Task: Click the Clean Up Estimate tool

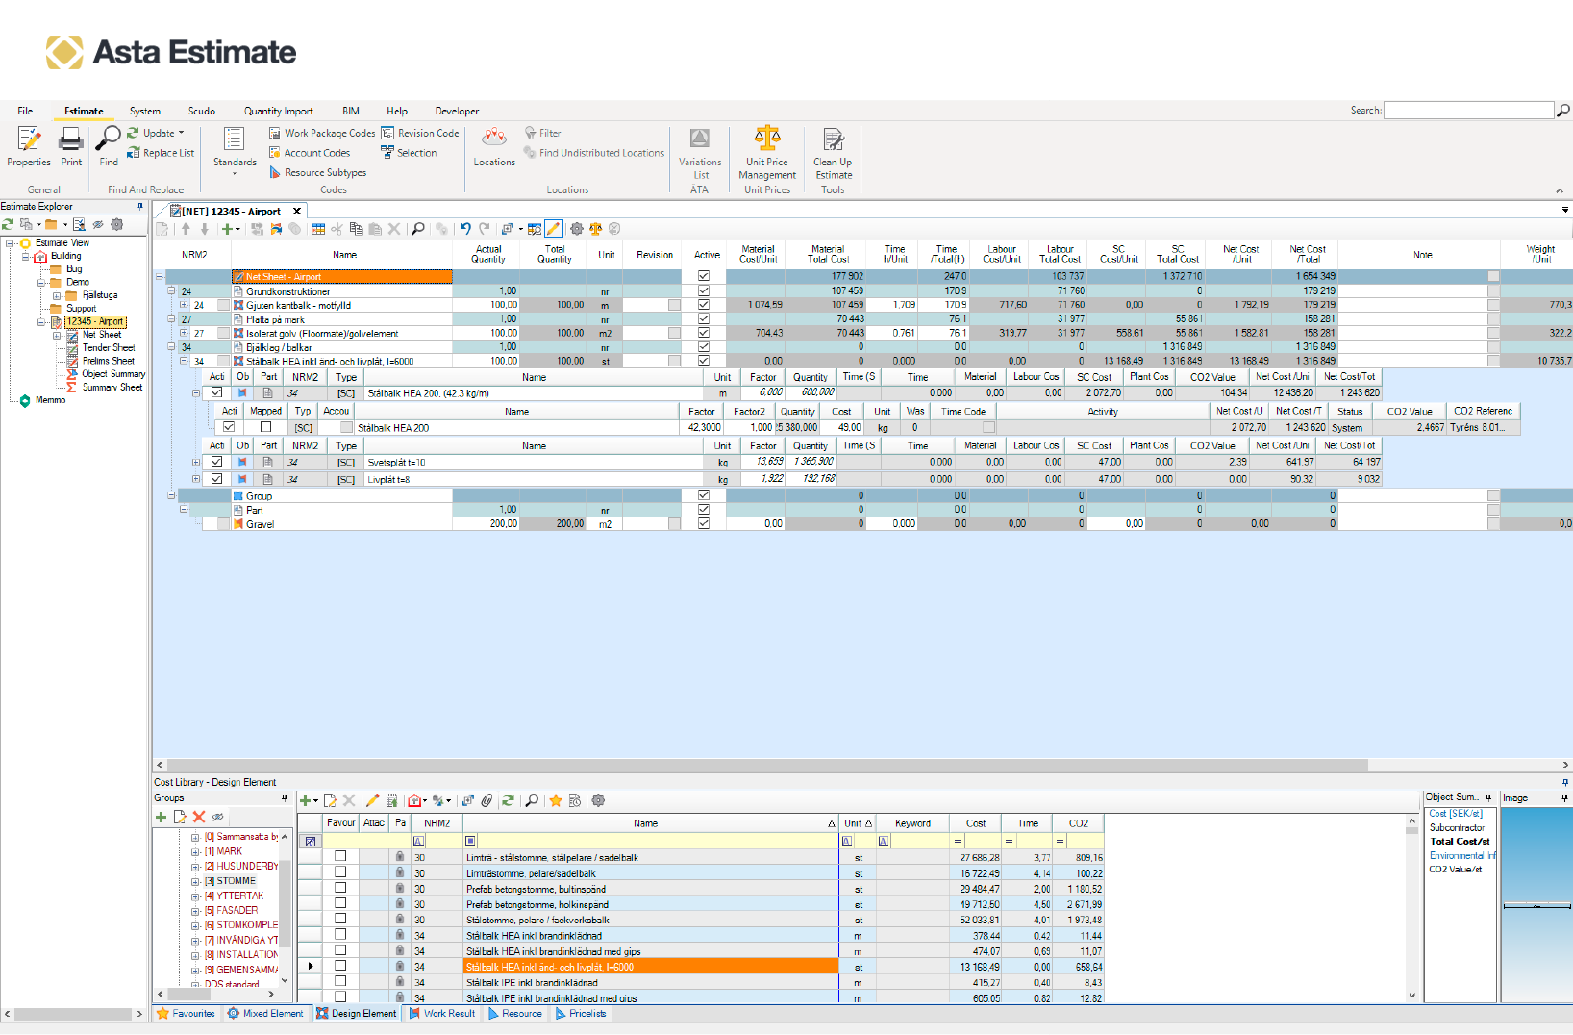Action: (x=833, y=152)
